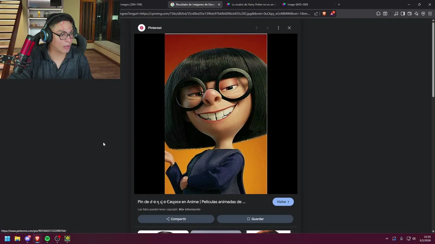Click the microphone tray icon
This screenshot has height=244, width=435.
tap(401, 239)
